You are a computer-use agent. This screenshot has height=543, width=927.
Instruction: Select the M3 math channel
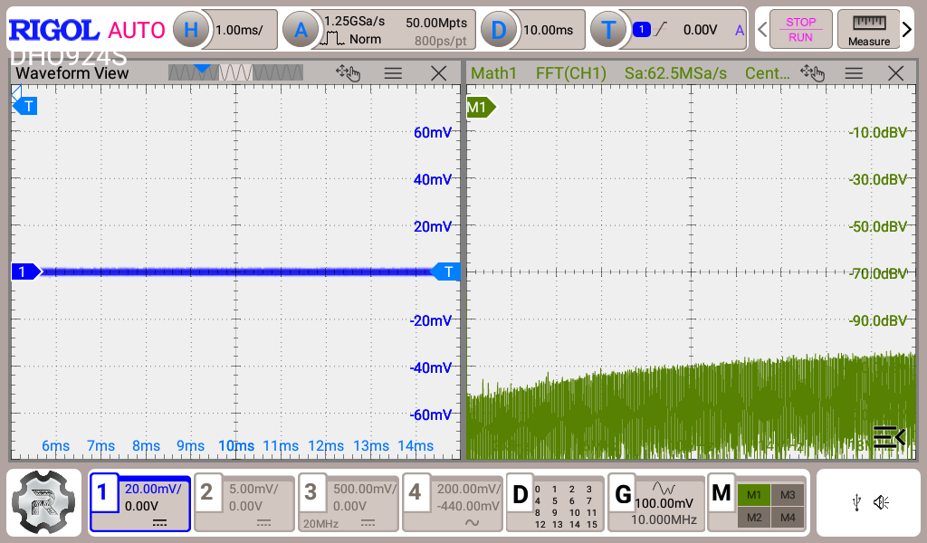pos(787,494)
